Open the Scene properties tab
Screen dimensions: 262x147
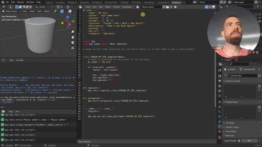coord(220,91)
